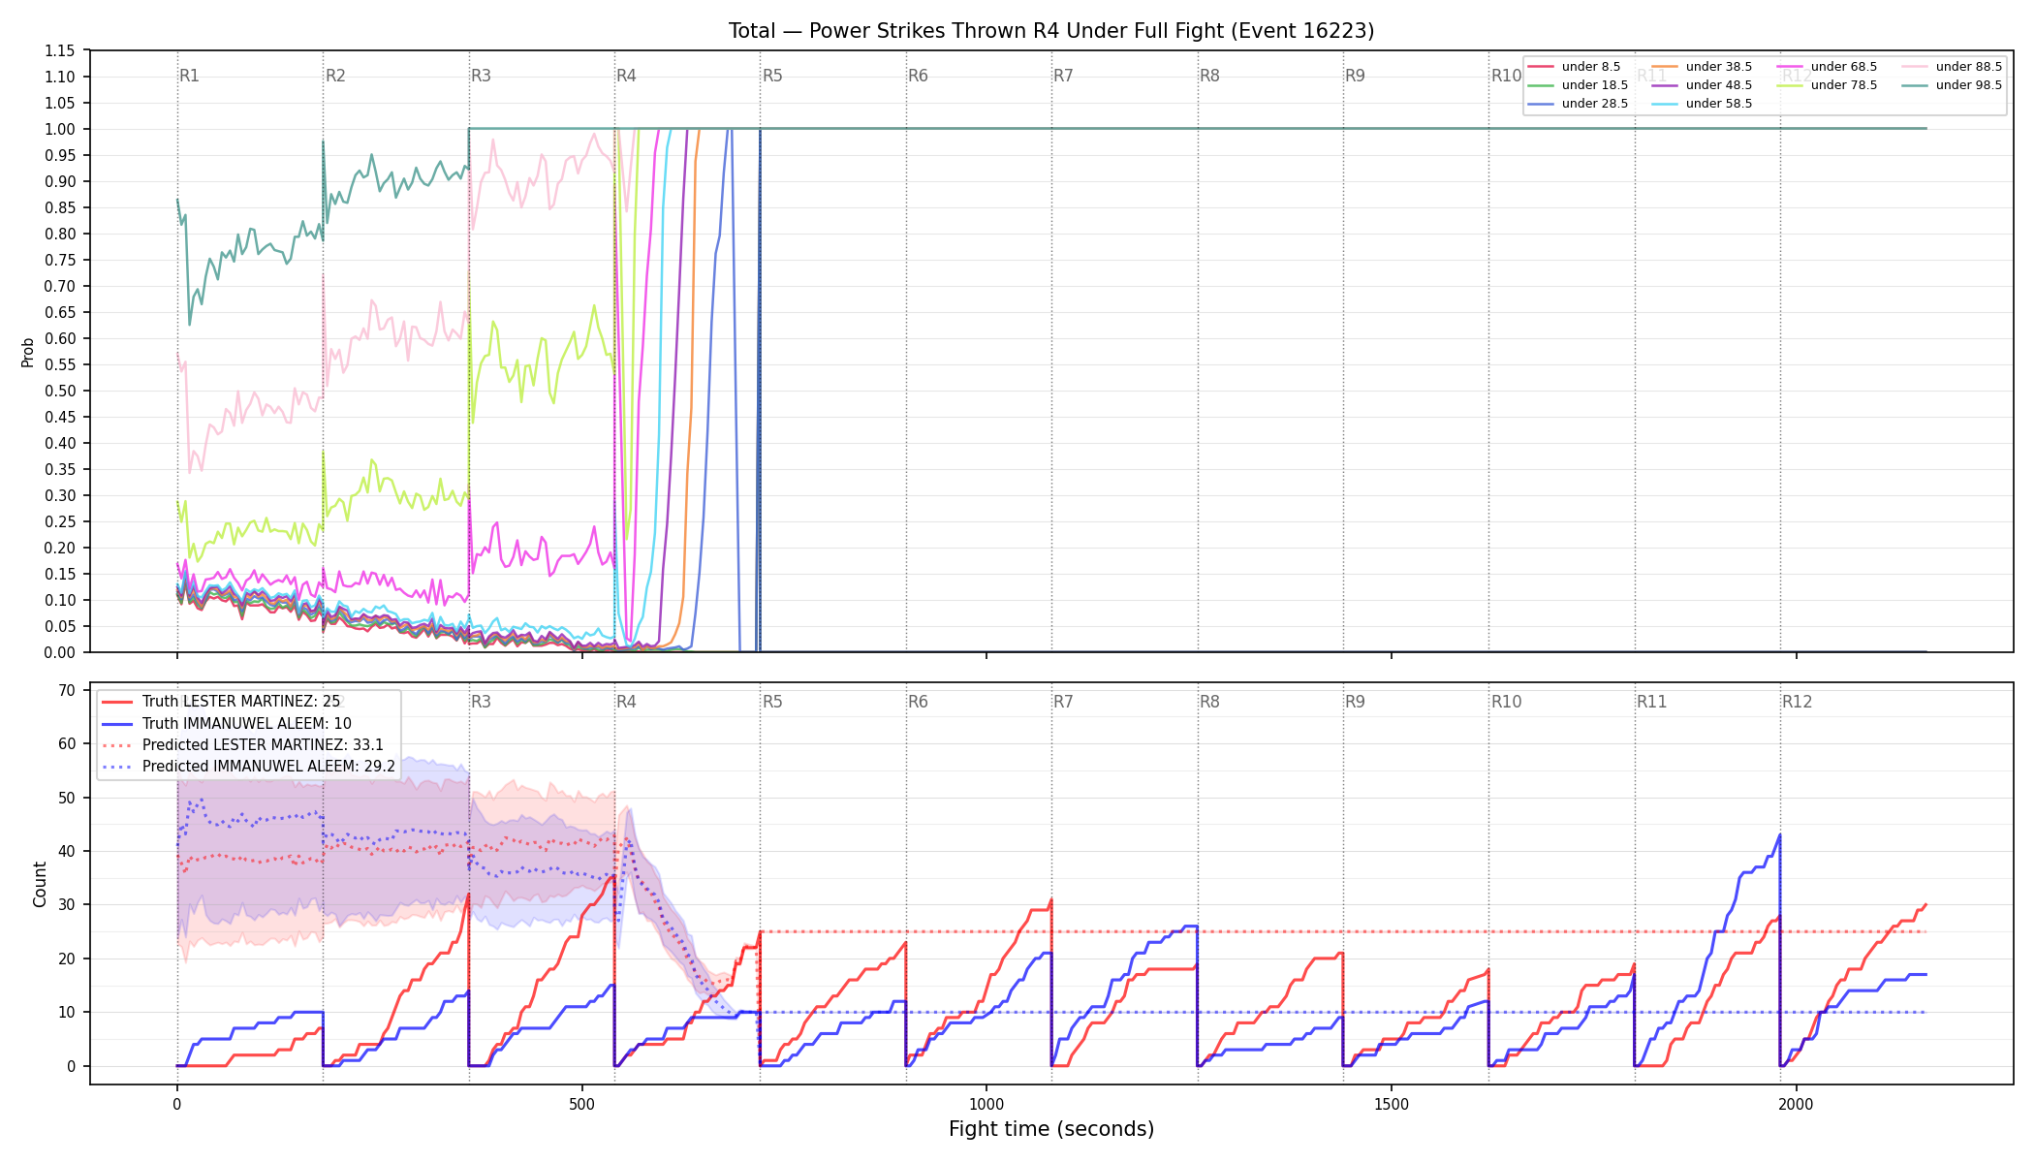Screen dimensions: 2035x1163
Task: Click the 'Prob' y-axis label
Action: click(27, 352)
